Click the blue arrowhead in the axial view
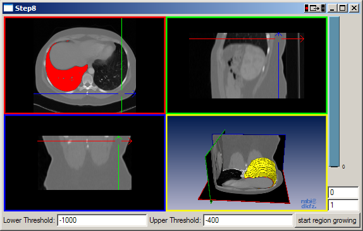The height and width of the screenshot is (231, 363). click(x=133, y=93)
